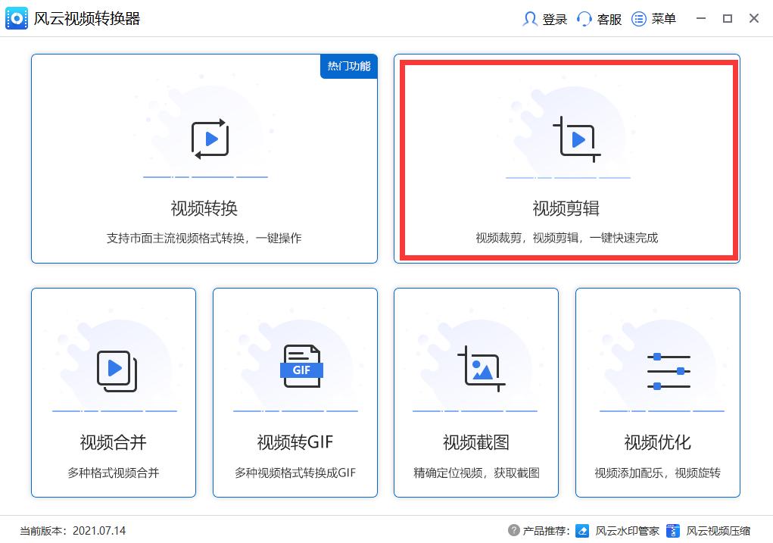Open the 视频转换 video conversion tool icon
Viewport: 773px width, 543px height.
pos(204,139)
